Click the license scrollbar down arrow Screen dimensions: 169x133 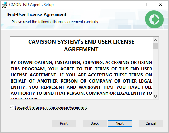click(x=155, y=97)
